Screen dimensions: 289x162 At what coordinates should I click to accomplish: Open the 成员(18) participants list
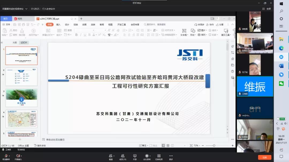coord(123,156)
